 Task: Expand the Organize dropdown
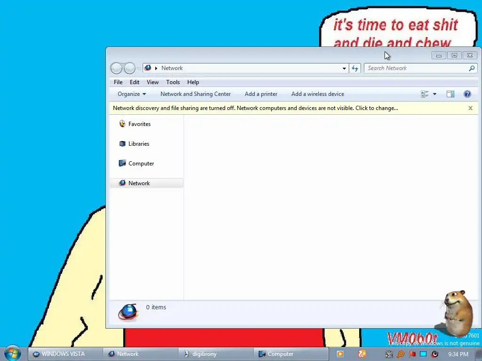point(132,94)
